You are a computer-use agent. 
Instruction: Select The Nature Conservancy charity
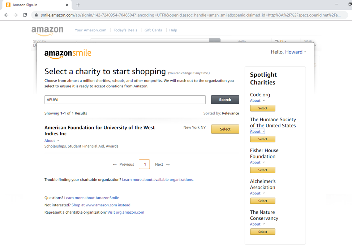point(263,232)
